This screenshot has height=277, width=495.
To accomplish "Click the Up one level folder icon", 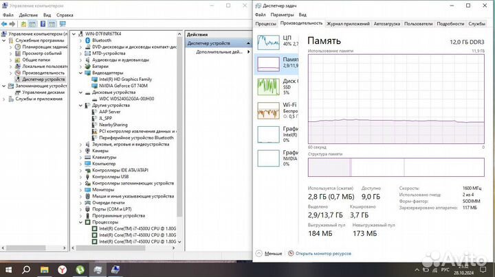I will pyautogui.click(x=23, y=24).
